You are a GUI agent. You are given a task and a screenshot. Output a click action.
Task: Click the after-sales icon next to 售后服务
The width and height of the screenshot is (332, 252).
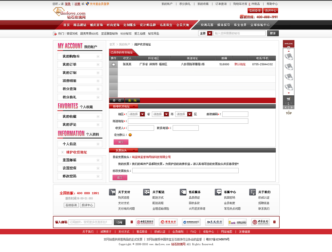pos(183,192)
